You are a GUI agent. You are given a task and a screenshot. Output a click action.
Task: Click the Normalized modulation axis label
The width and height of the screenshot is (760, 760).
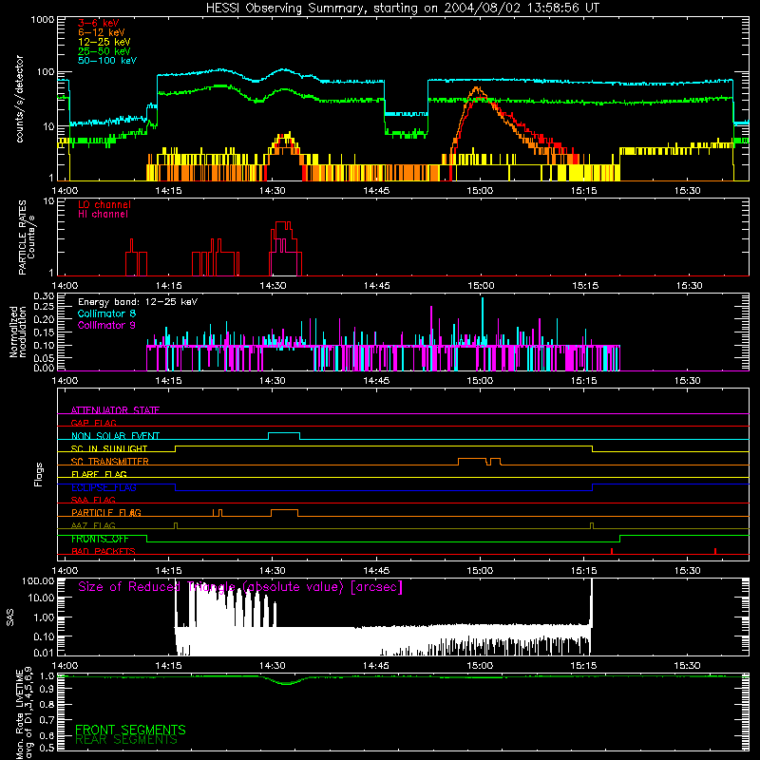[x=17, y=332]
